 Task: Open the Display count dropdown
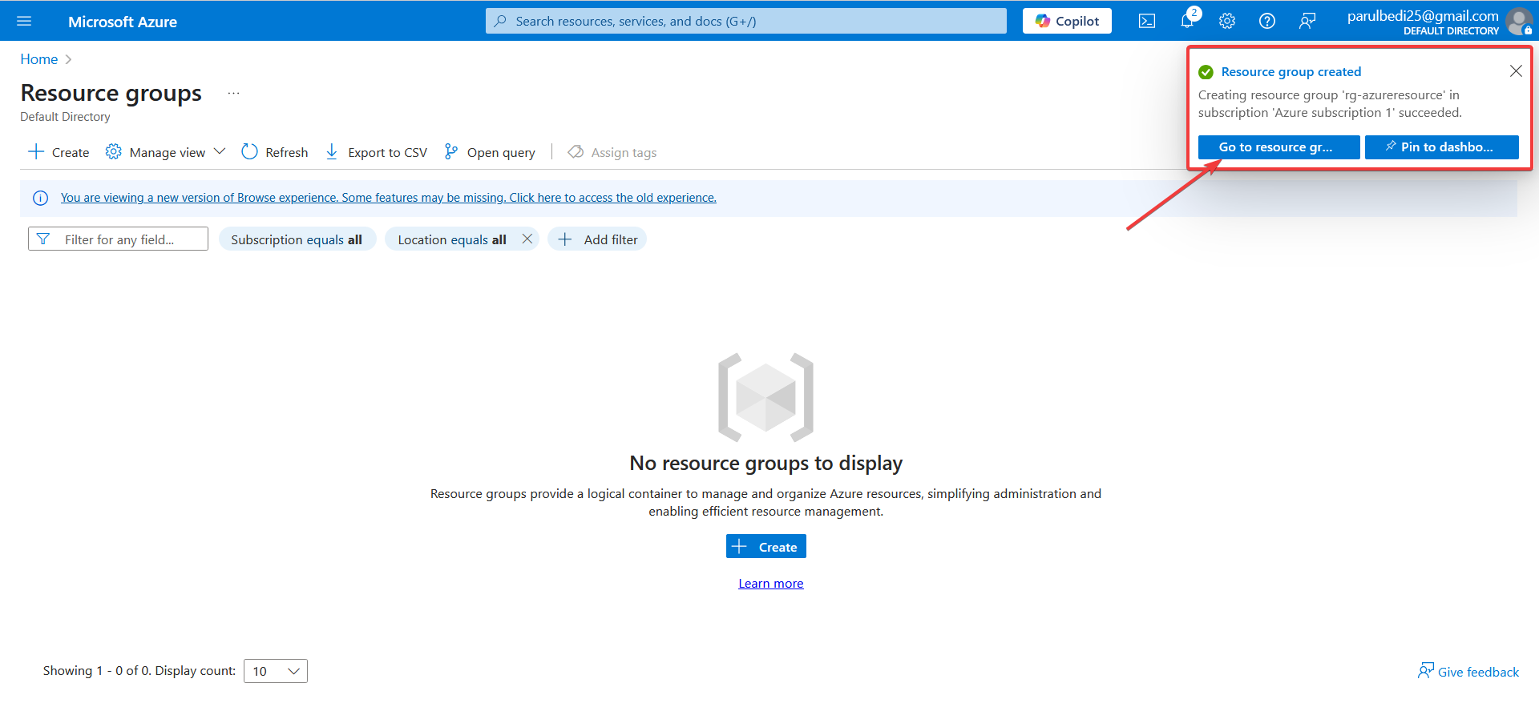coord(275,671)
